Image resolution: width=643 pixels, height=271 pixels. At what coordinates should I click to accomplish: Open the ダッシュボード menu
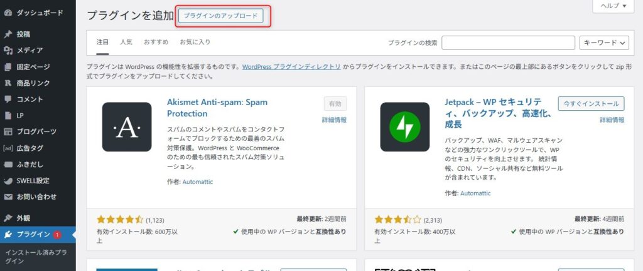point(40,13)
